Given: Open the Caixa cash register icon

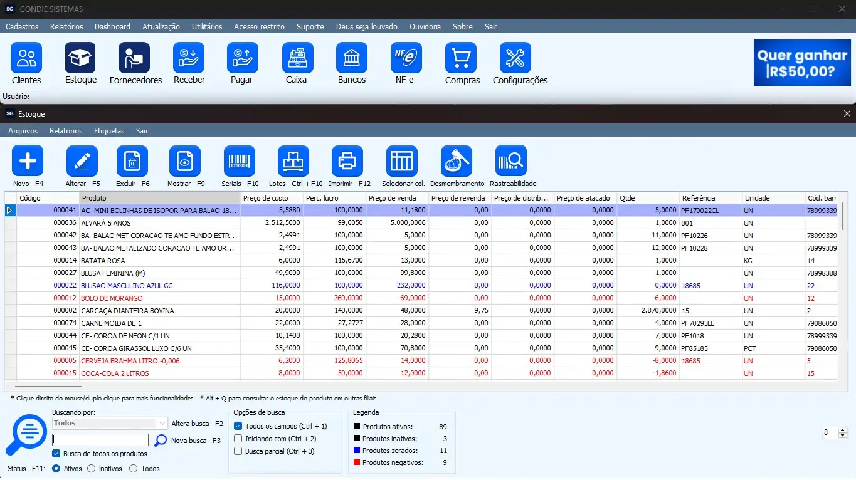Looking at the screenshot, I should point(297,58).
